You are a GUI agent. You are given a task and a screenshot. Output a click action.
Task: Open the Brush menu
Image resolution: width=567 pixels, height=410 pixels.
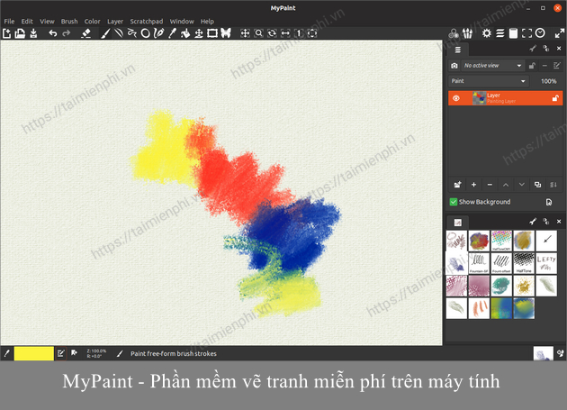(x=69, y=22)
